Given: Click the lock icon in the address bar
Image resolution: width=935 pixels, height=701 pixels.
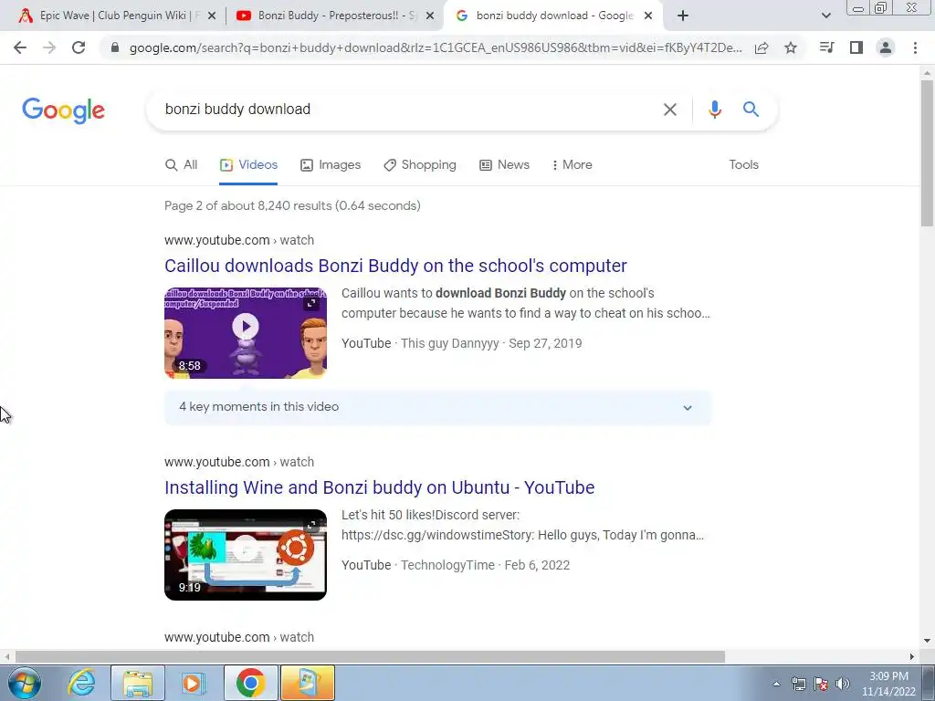Looking at the screenshot, I should 115,47.
